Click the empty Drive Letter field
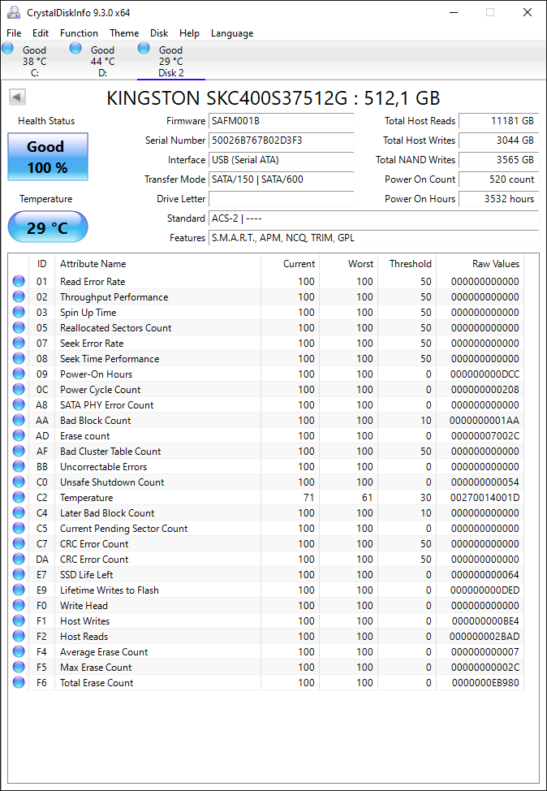The image size is (547, 791). 282,199
